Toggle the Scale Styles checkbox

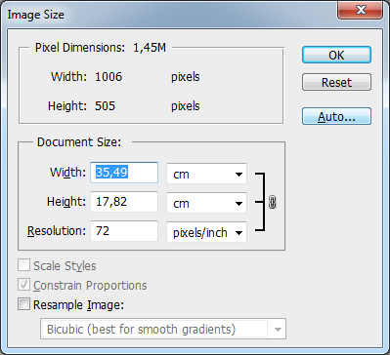pos(23,265)
